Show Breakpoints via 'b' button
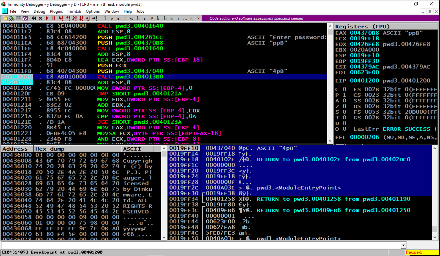Viewport: 440px width, 256px height. point(165,18)
